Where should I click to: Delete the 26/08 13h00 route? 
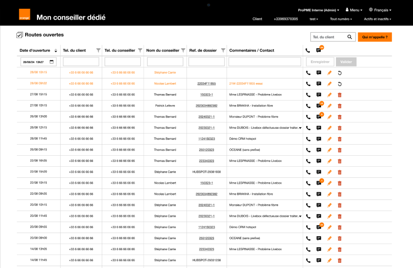340,117
